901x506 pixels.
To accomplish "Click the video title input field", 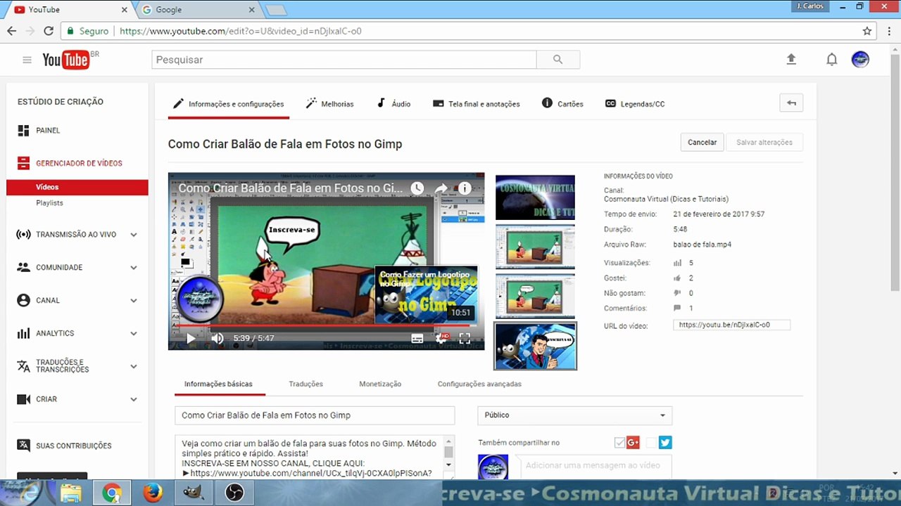I will pos(315,415).
